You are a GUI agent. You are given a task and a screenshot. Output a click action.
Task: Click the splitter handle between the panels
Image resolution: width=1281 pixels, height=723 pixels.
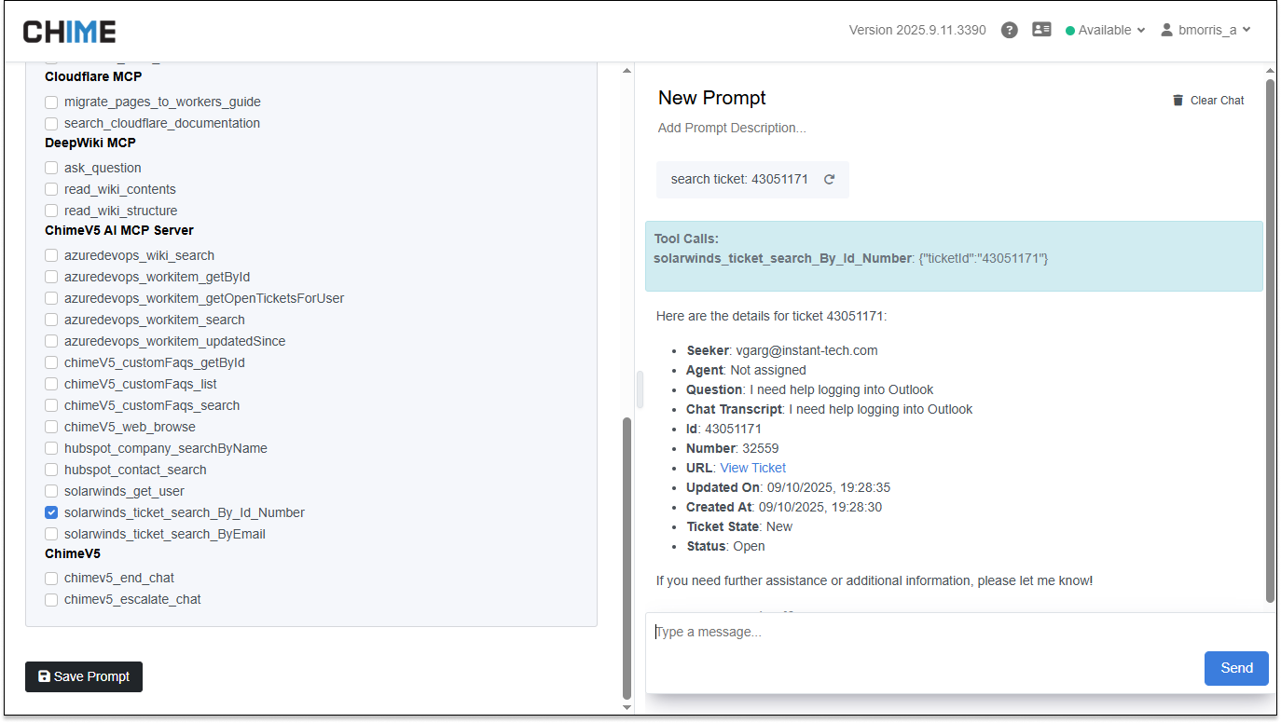pyautogui.click(x=640, y=389)
